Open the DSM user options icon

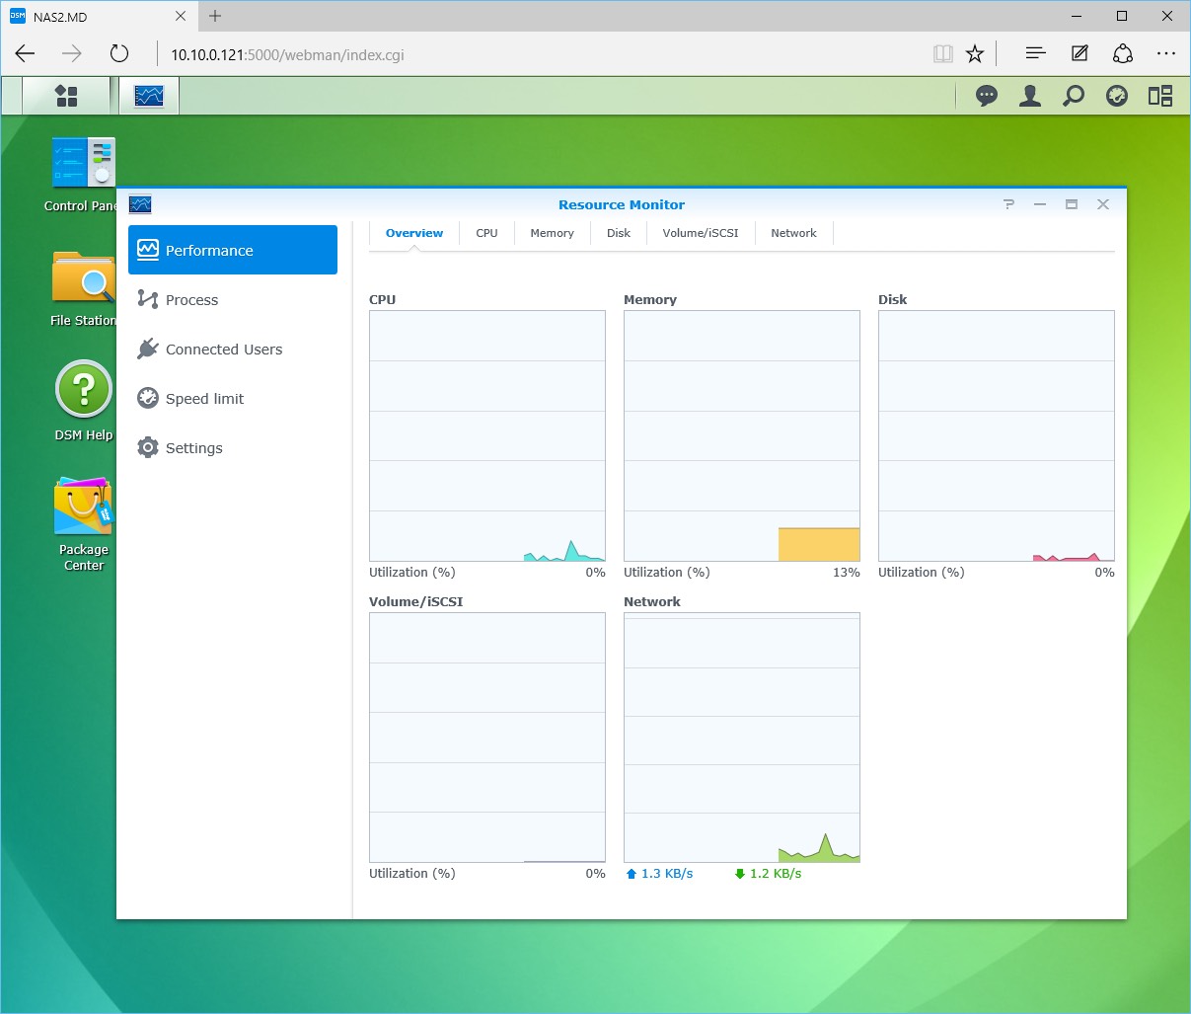(x=1030, y=96)
